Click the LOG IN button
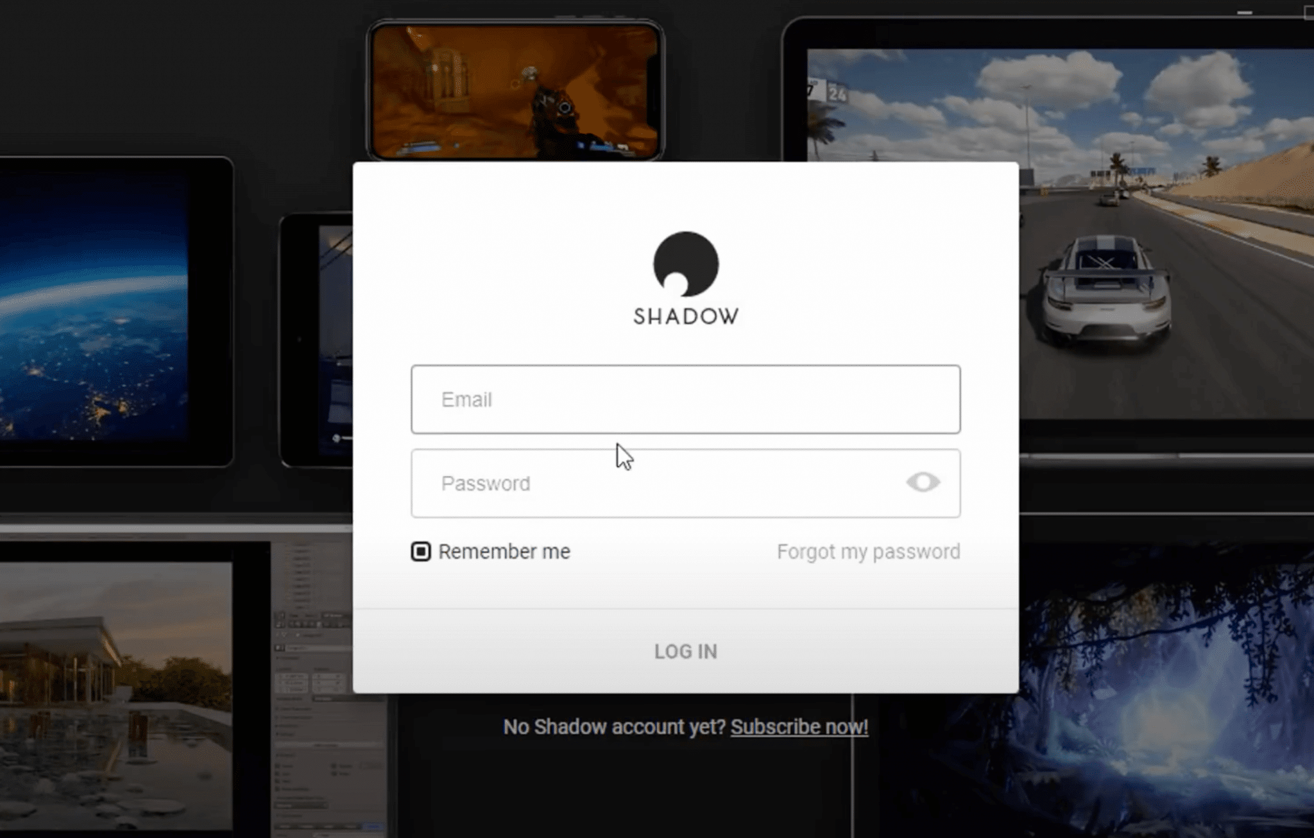The width and height of the screenshot is (1314, 838). [x=685, y=651]
